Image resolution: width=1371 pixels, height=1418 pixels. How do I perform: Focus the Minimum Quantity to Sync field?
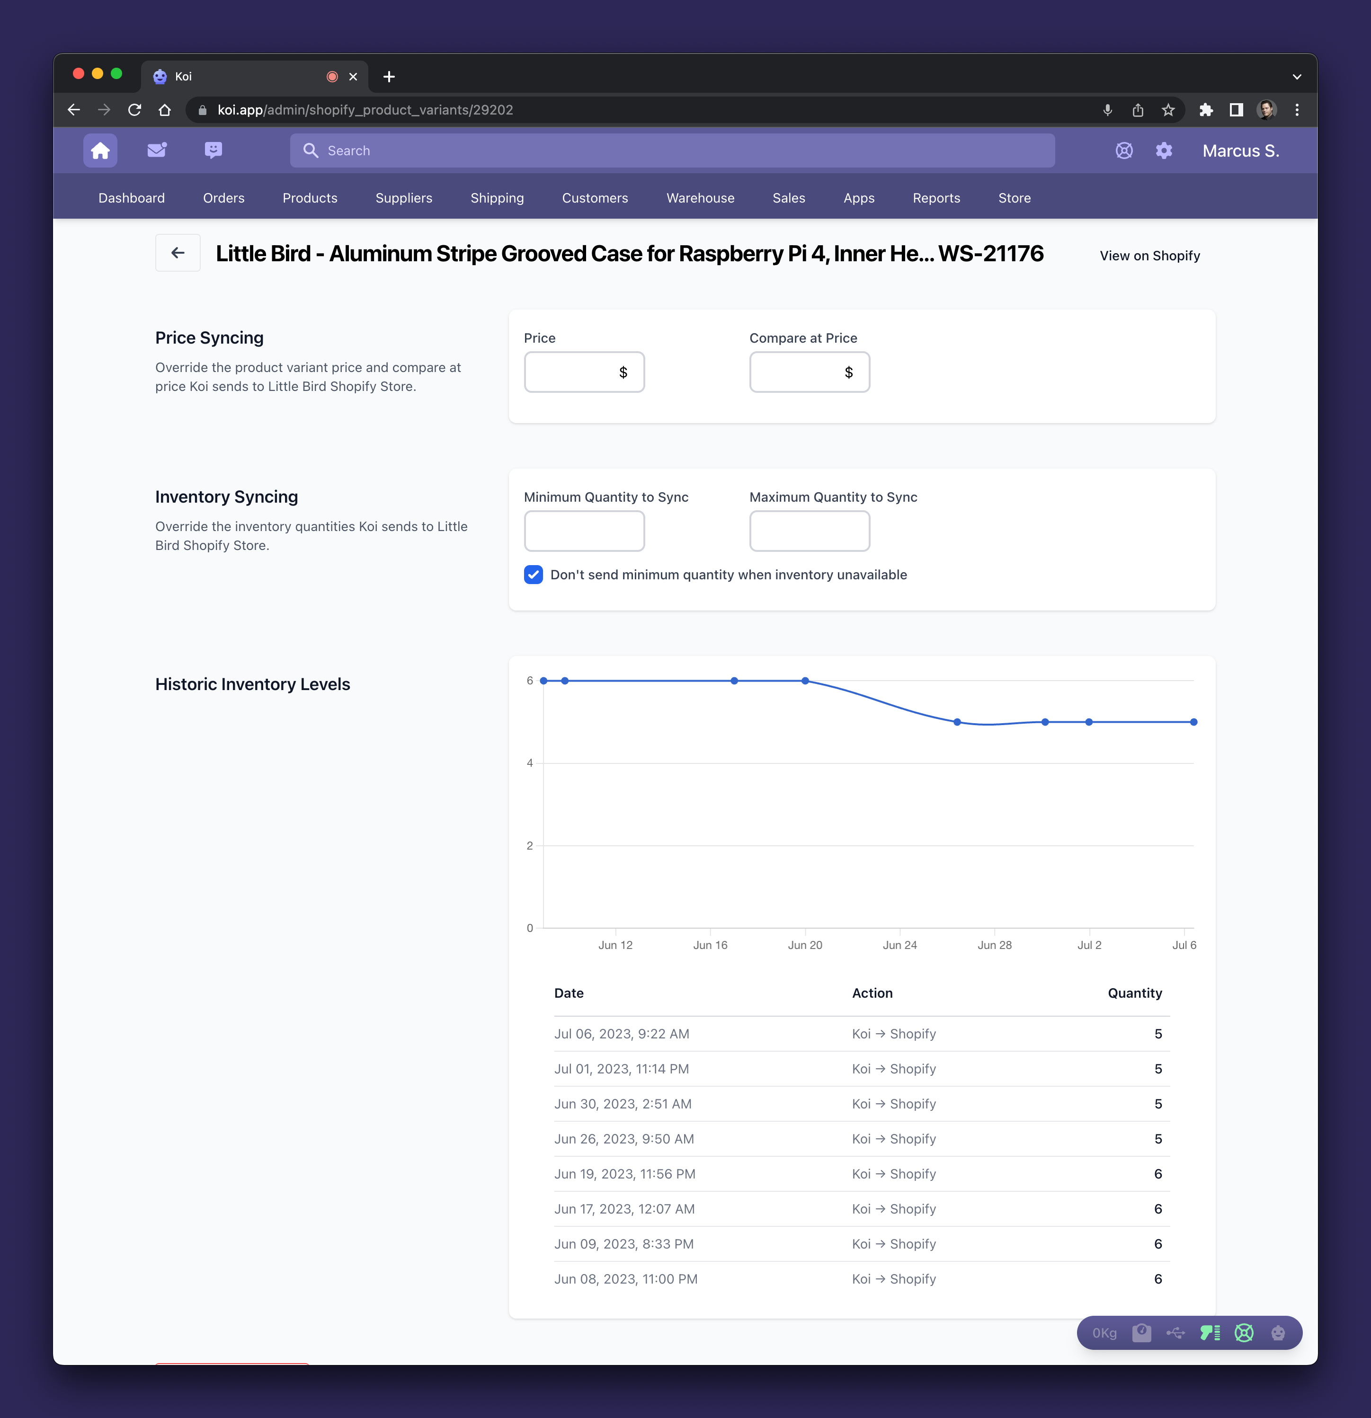coord(584,531)
